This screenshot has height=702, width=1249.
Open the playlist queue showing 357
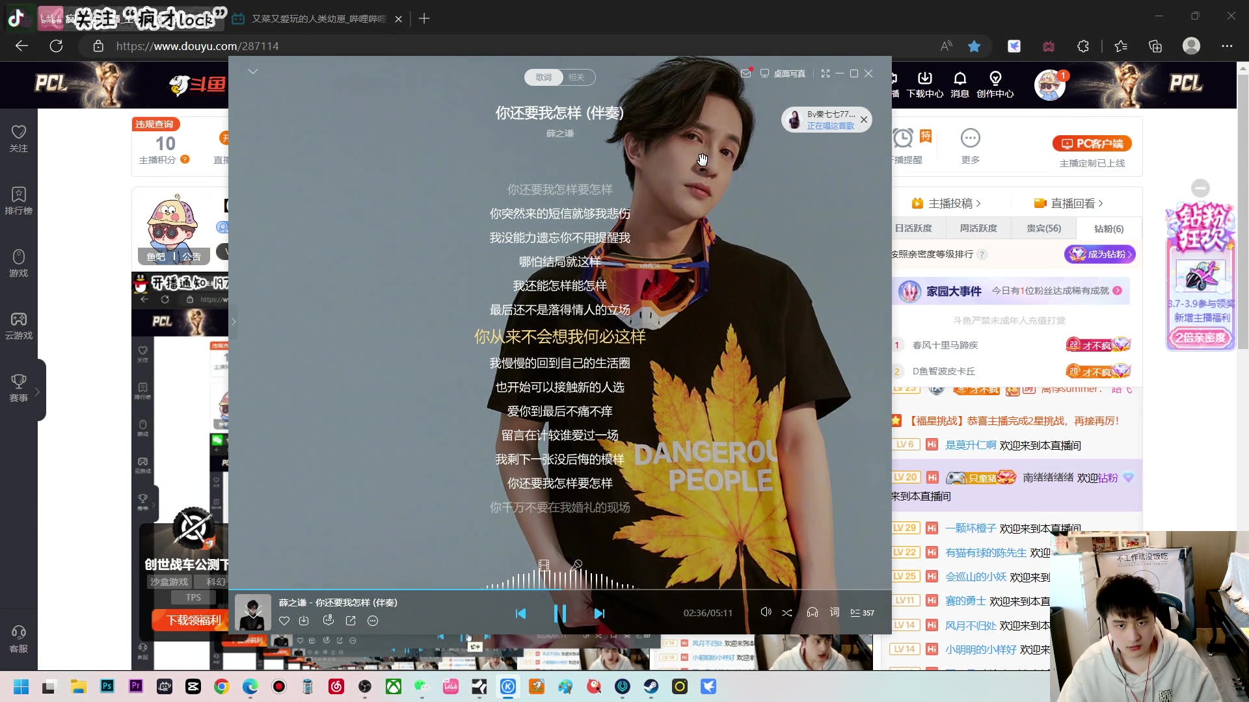862,613
